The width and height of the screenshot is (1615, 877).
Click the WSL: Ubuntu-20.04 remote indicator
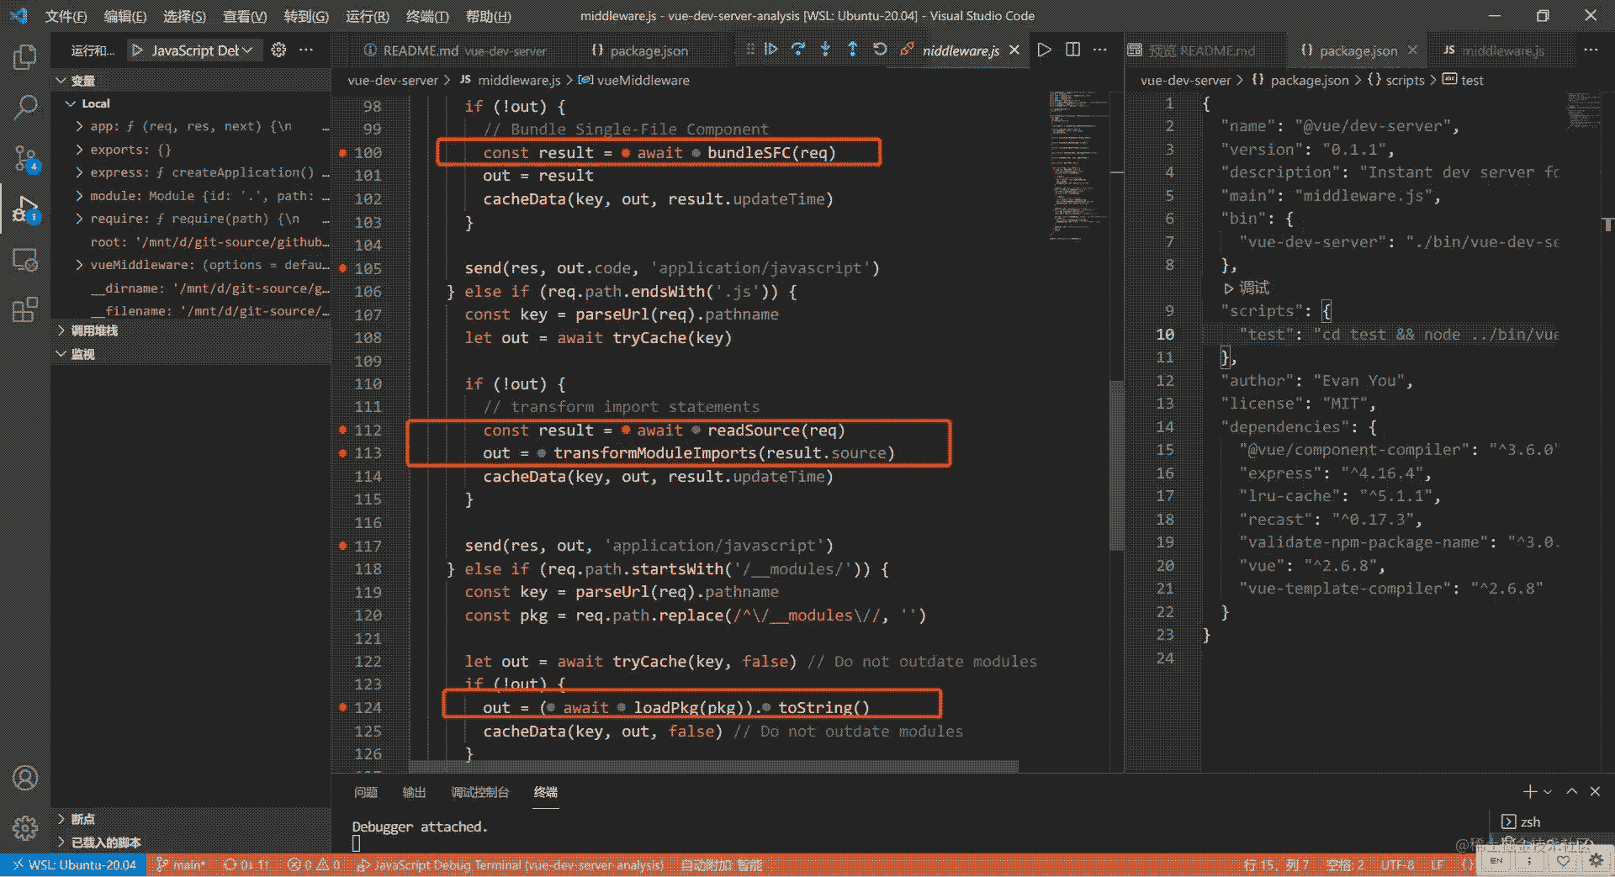point(74,865)
